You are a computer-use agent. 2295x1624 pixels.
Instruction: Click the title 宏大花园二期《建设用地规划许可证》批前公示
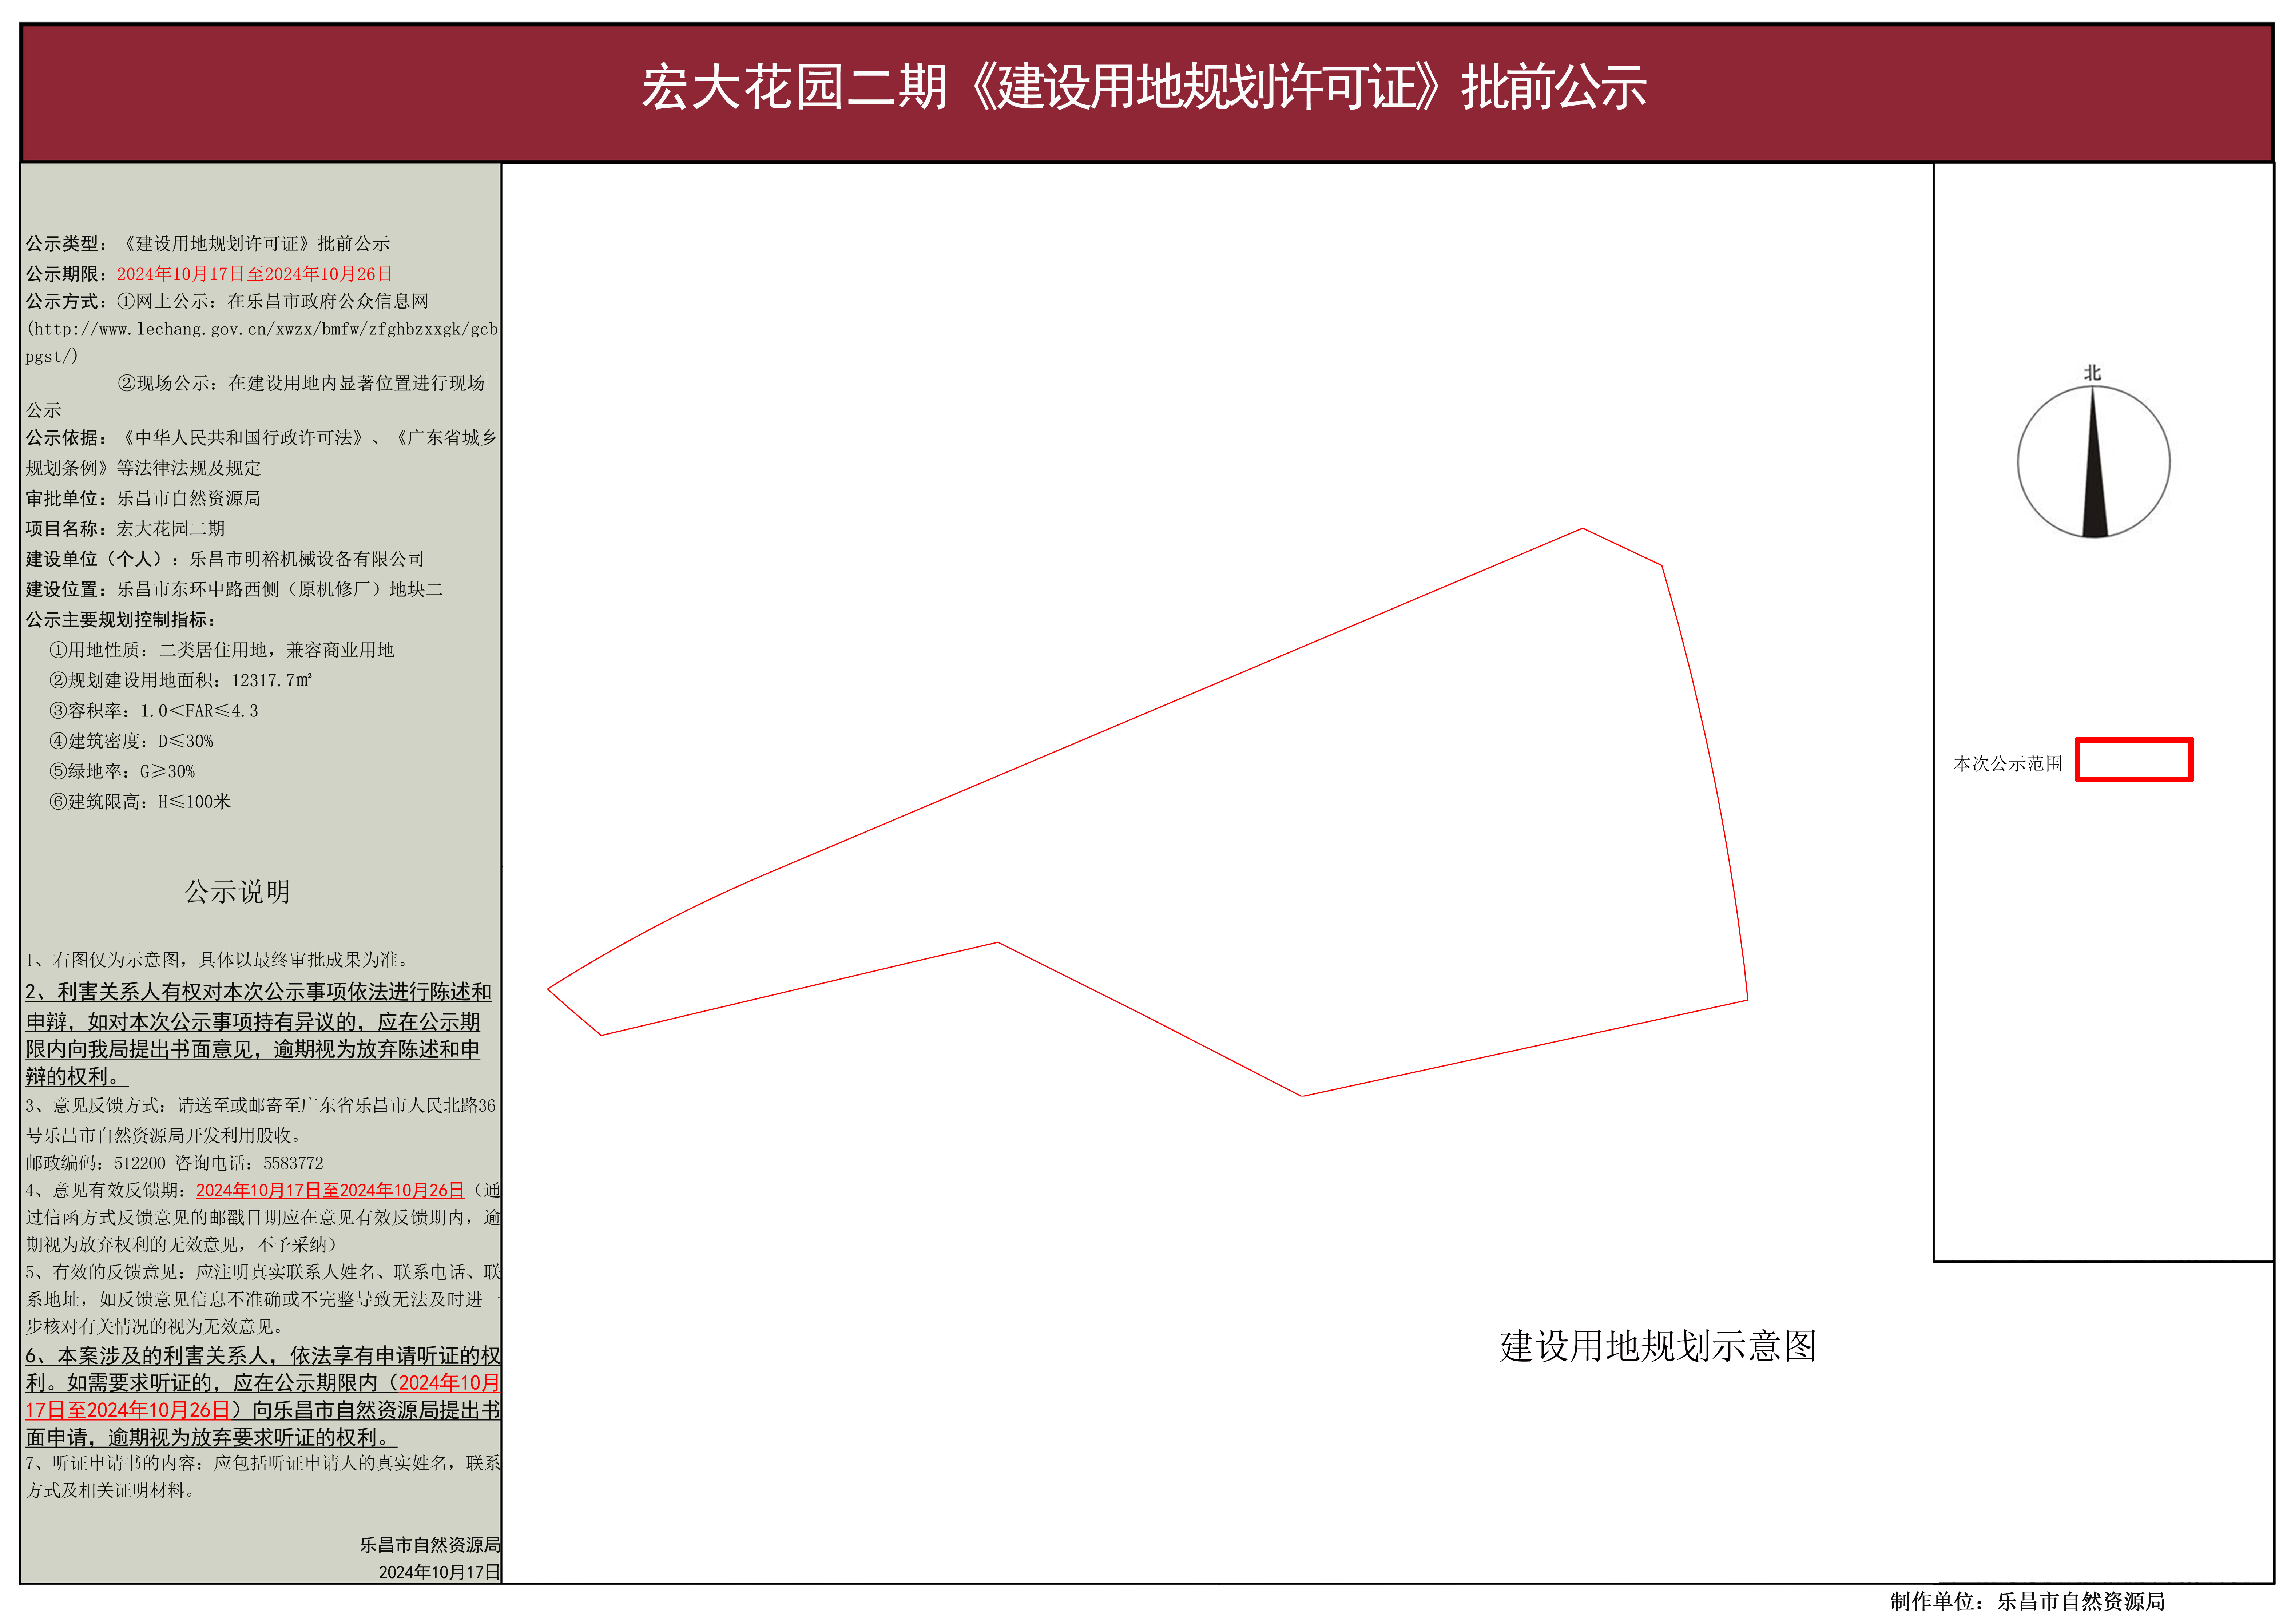1144,87
